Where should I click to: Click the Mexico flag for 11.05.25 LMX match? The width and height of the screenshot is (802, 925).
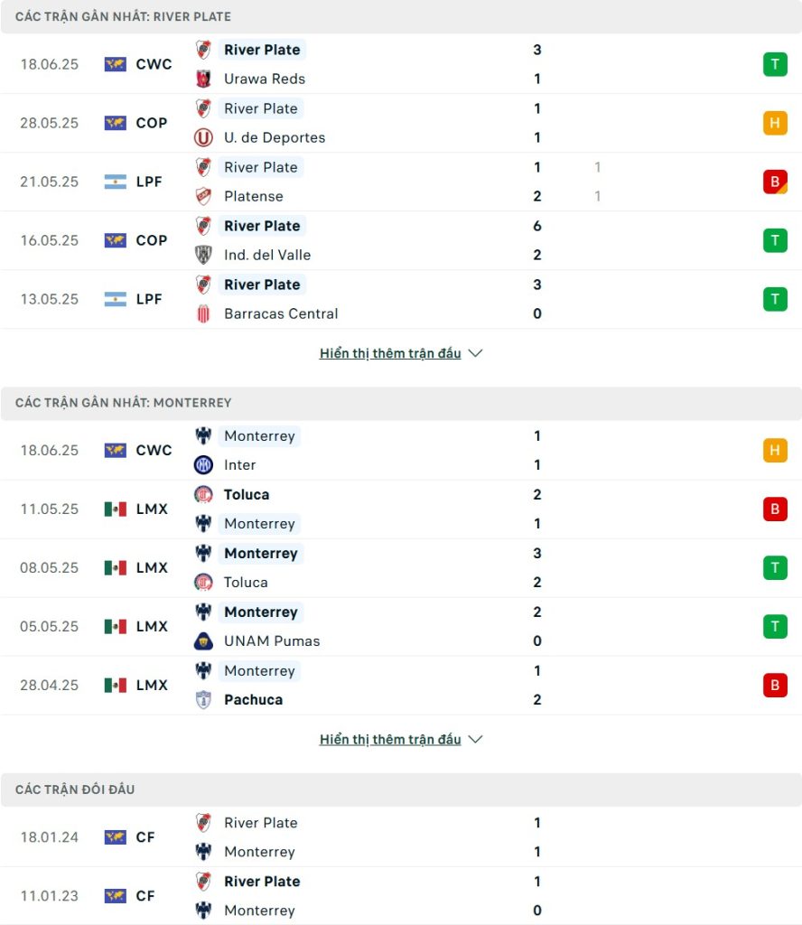tap(116, 509)
